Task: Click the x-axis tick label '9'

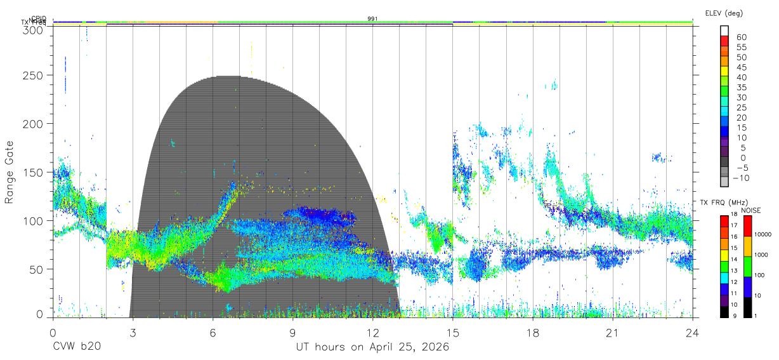Action: [292, 332]
